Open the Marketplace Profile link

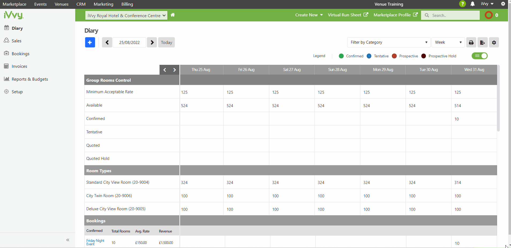[396, 15]
